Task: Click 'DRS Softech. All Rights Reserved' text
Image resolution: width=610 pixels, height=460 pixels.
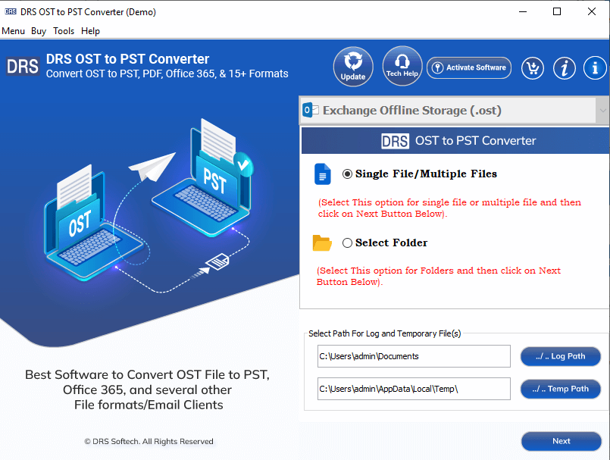Action: [x=149, y=441]
